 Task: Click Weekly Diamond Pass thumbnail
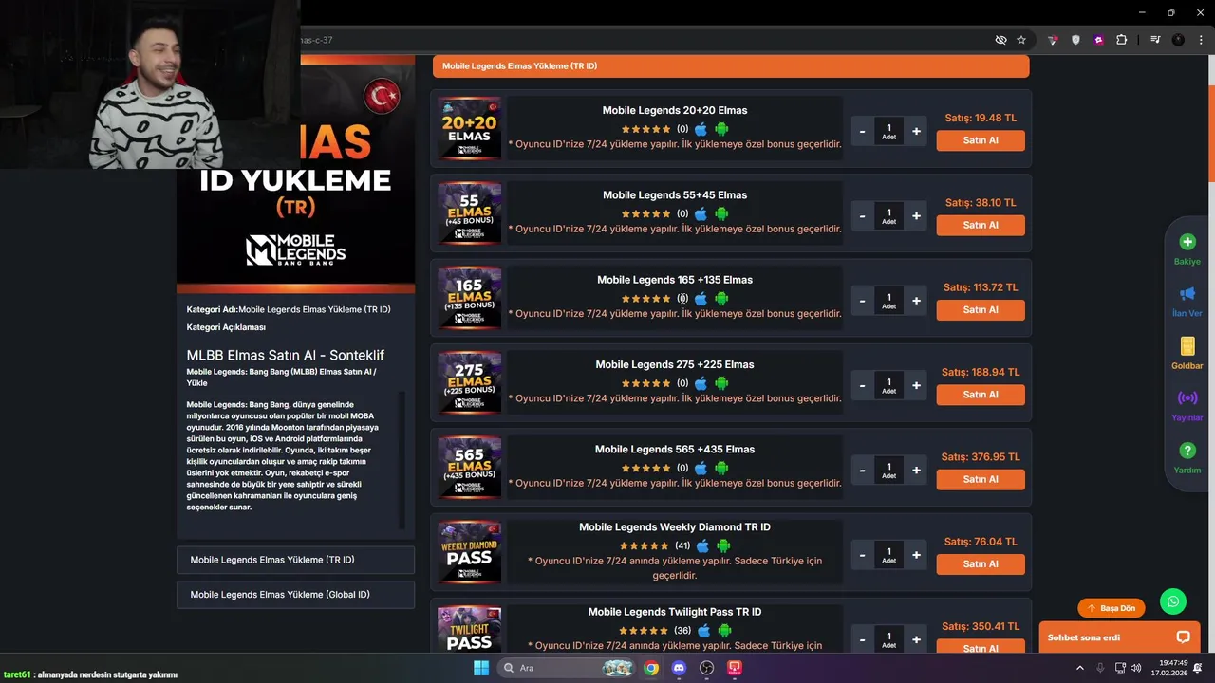469,553
